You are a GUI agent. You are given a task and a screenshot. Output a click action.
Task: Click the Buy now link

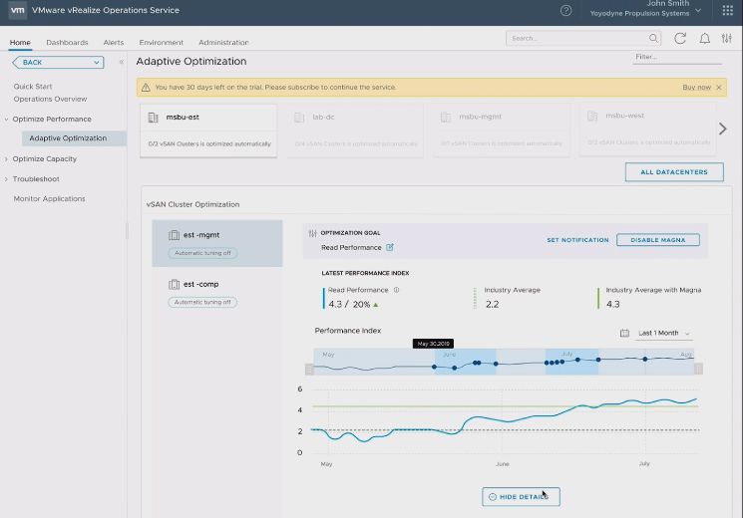pos(696,87)
